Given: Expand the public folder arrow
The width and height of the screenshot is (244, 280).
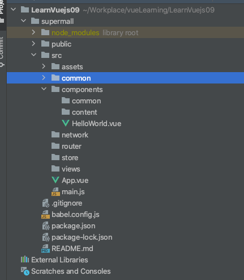Looking at the screenshot, I should pos(33,44).
